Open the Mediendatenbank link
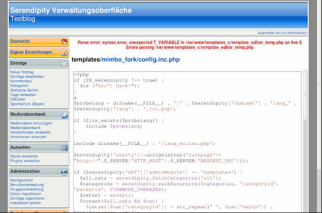Image resolution: width=322 pixels, height=213 pixels. click(x=25, y=128)
